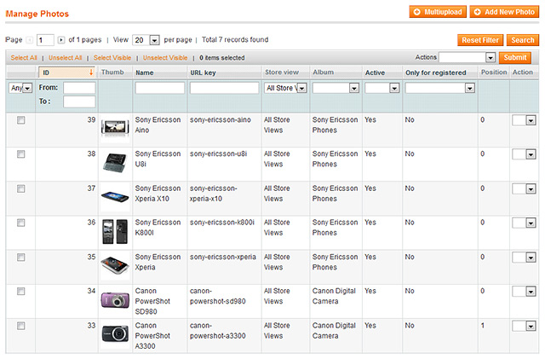545x359 pixels.
Task: Check the box for ID 38 row
Action: click(x=20, y=153)
